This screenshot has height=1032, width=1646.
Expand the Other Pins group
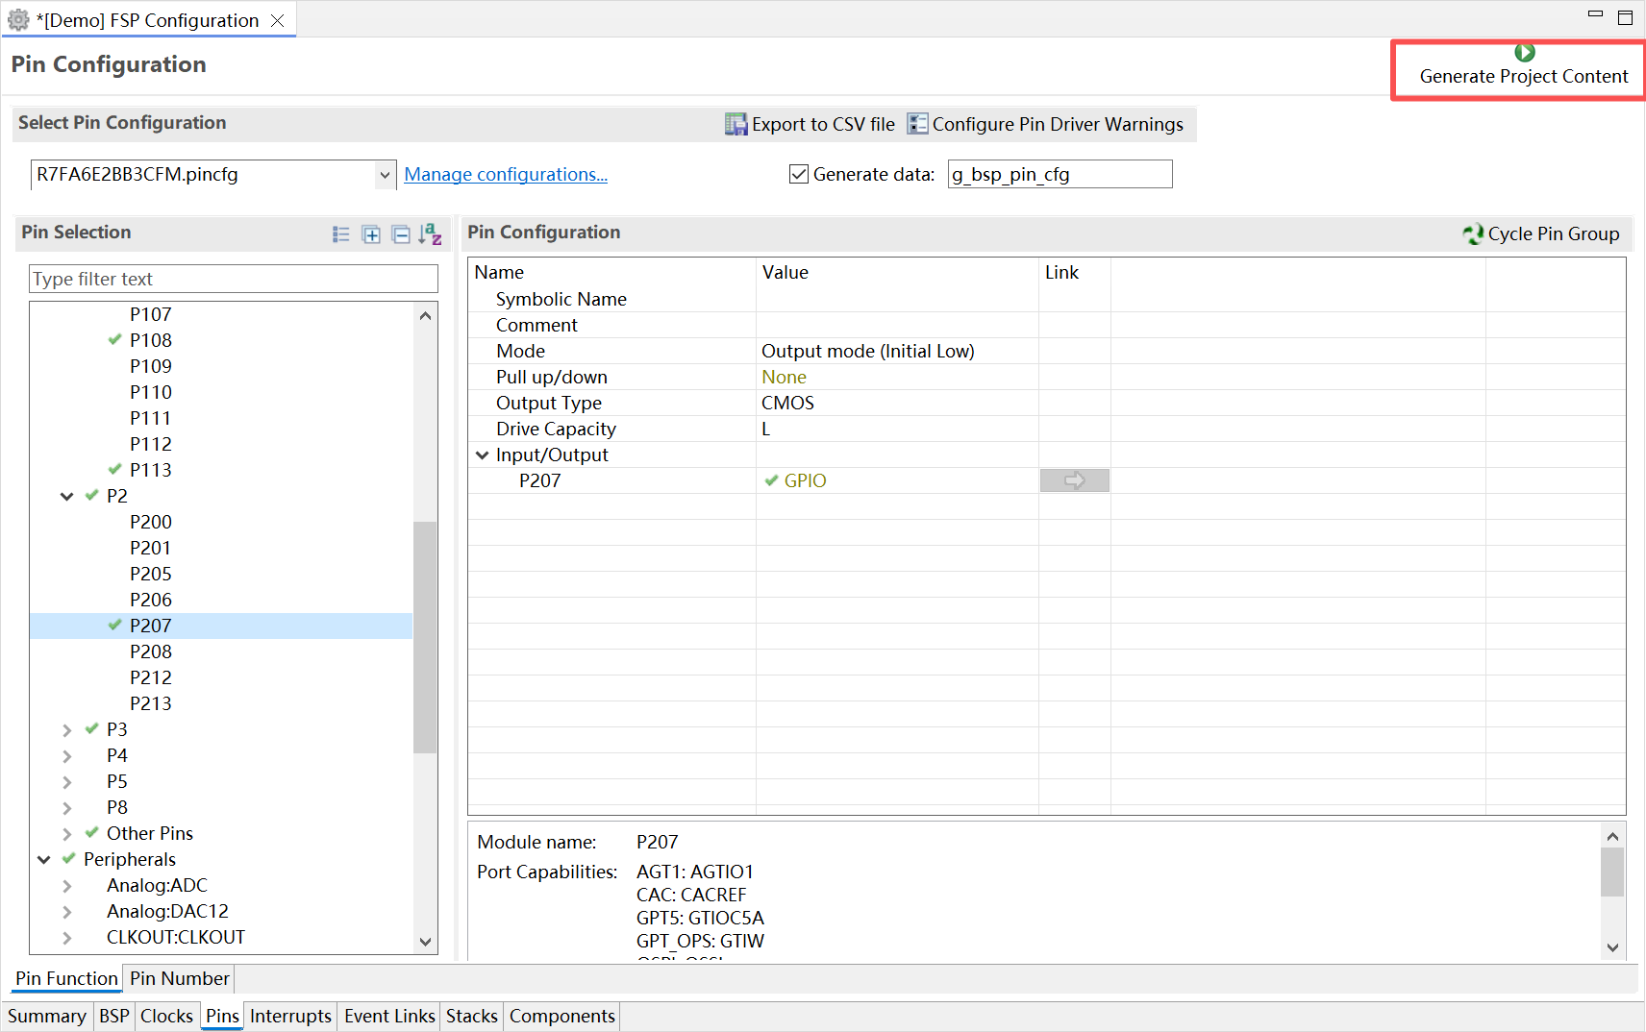(66, 834)
